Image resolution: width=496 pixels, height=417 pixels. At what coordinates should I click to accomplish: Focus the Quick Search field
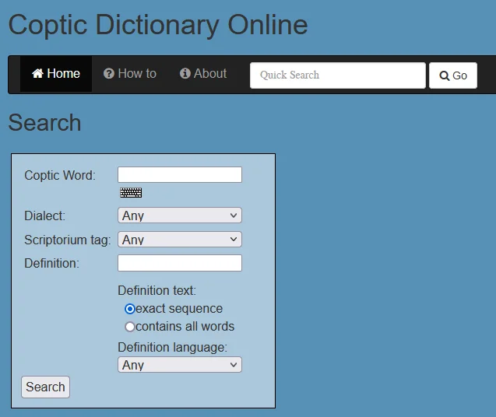coord(337,75)
